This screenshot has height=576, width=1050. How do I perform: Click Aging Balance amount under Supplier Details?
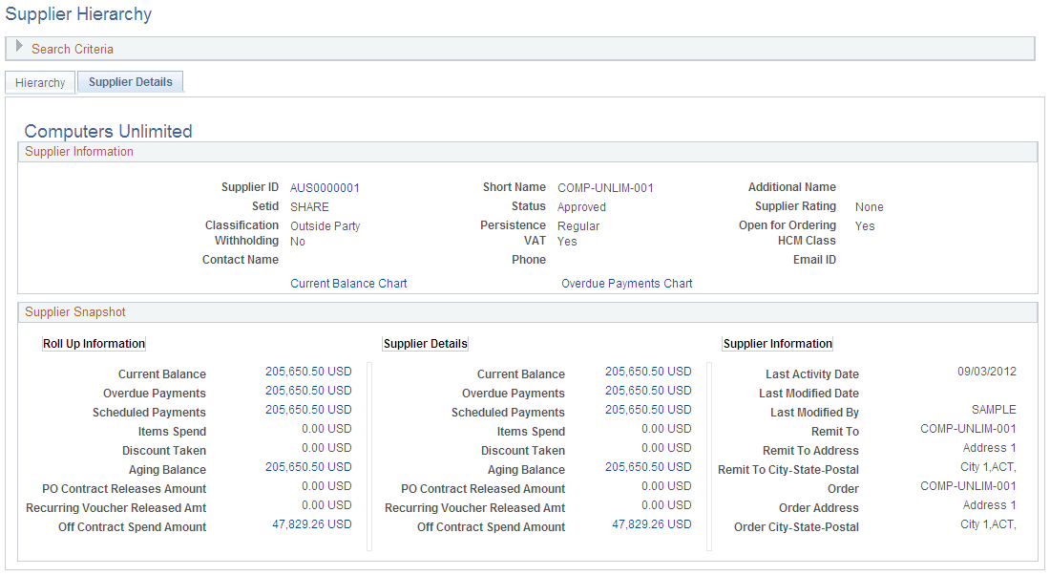[651, 466]
